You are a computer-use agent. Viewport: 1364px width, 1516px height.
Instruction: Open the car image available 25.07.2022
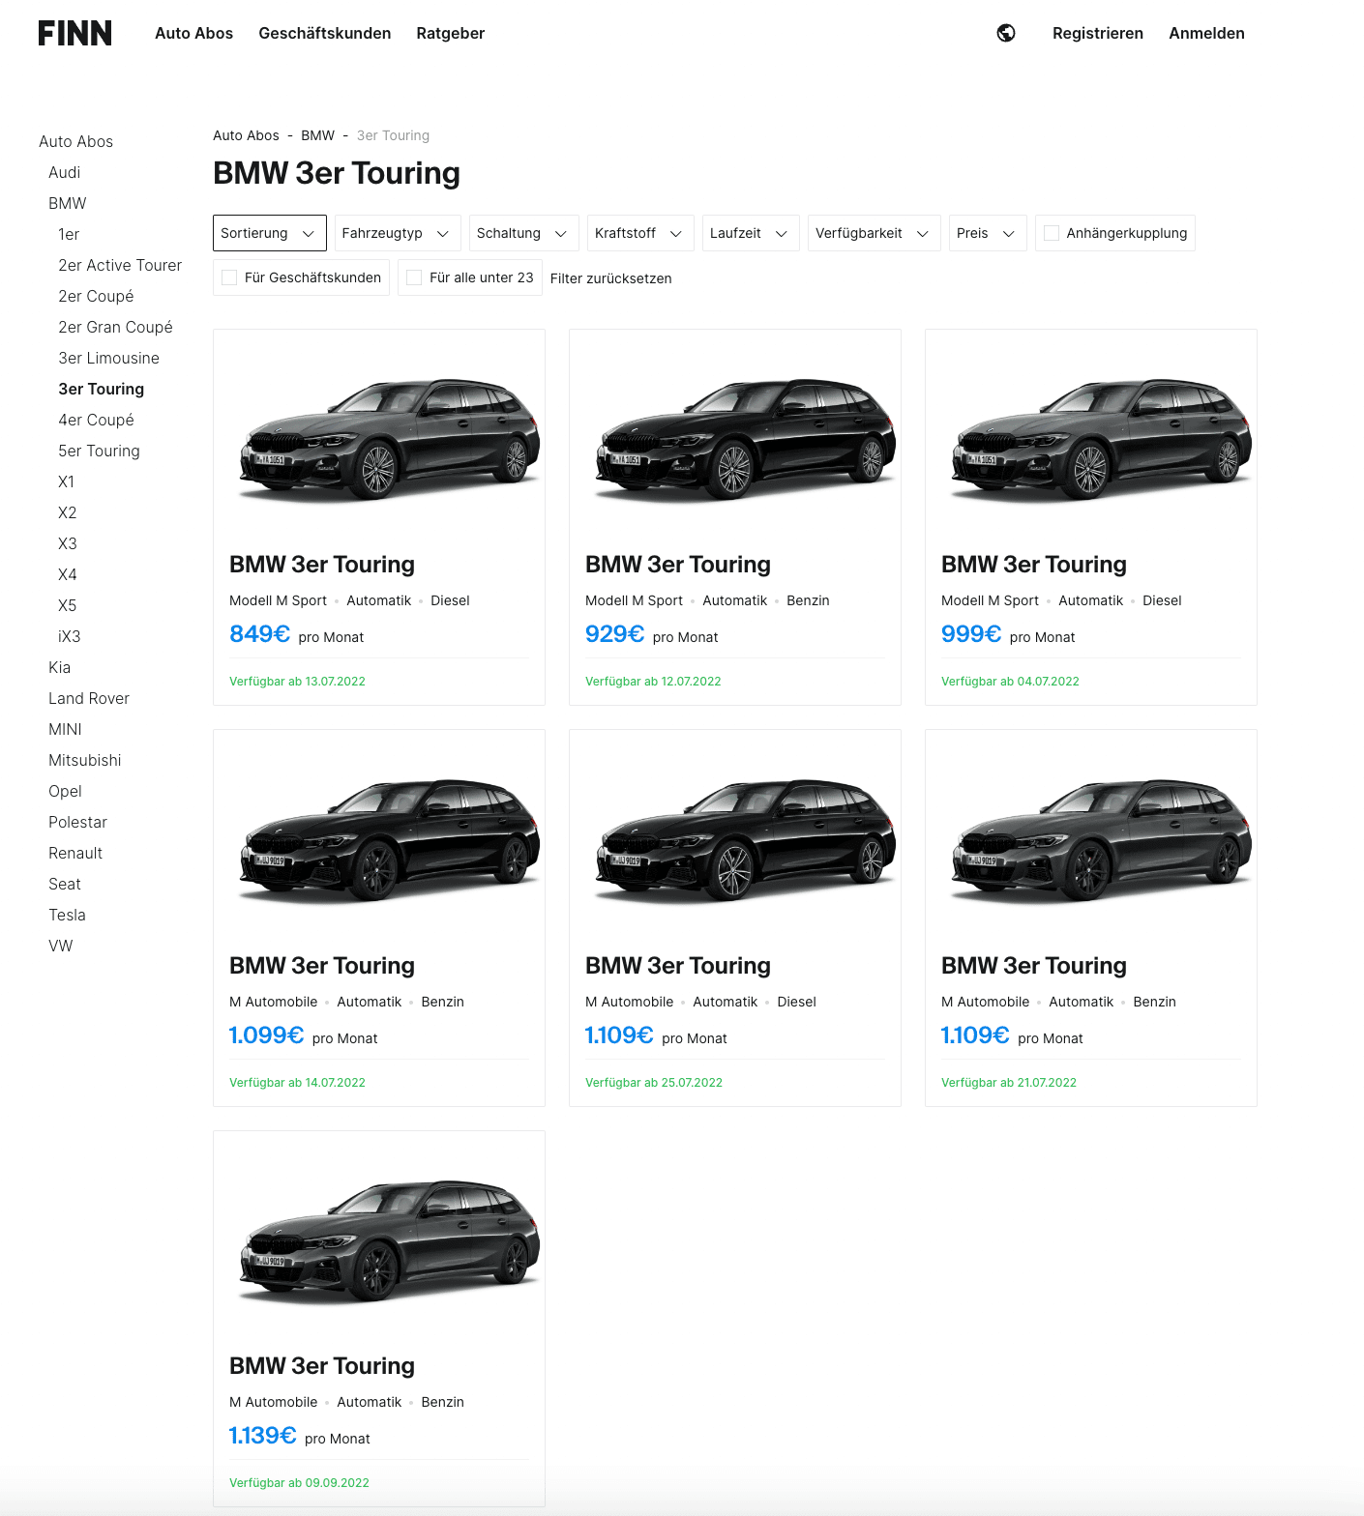pos(743,840)
